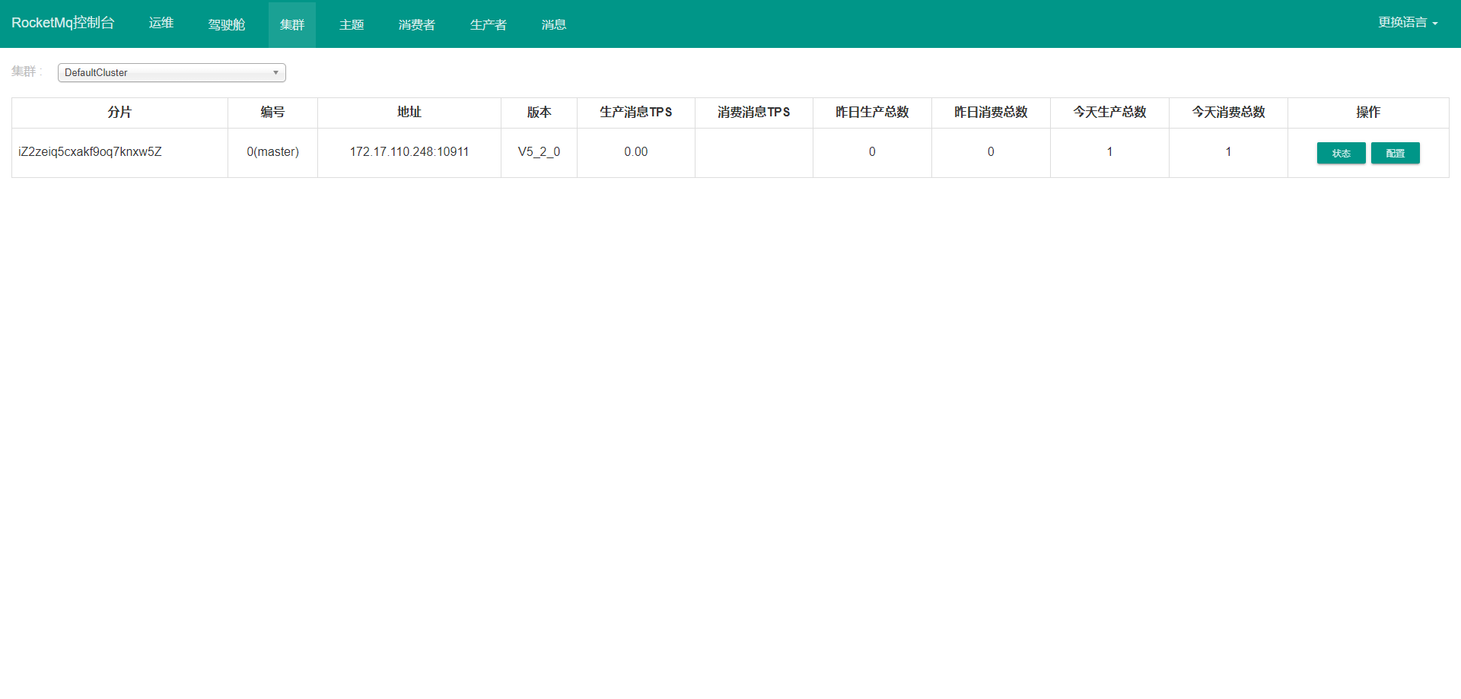Click the 今天生产总数 column header
Viewport: 1461px width, 699px height.
(x=1109, y=113)
